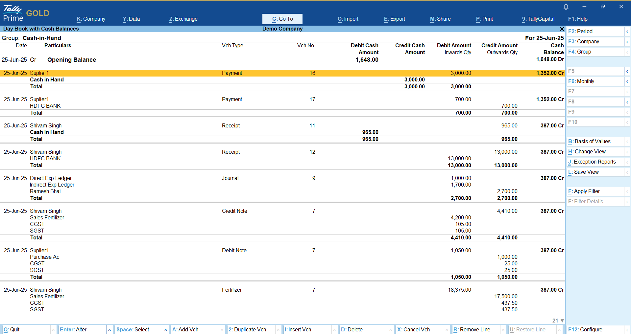Click A: Add Vch button
Image resolution: width=631 pixels, height=334 pixels.
click(x=185, y=330)
